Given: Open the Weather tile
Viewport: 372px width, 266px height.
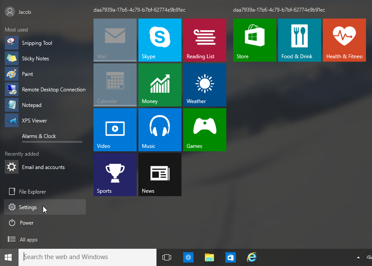Looking at the screenshot, I should click(x=205, y=85).
